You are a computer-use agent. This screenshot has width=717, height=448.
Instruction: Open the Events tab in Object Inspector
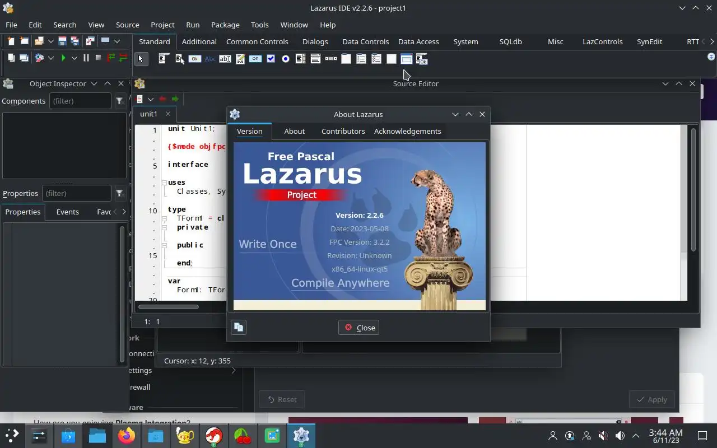[67, 212]
